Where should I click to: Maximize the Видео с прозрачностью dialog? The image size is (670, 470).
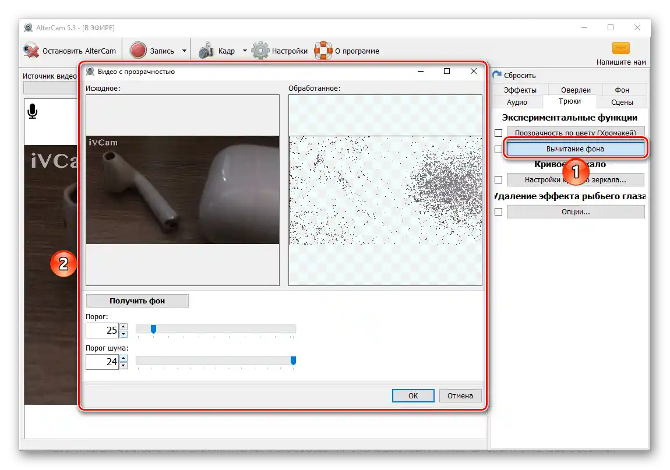(447, 71)
